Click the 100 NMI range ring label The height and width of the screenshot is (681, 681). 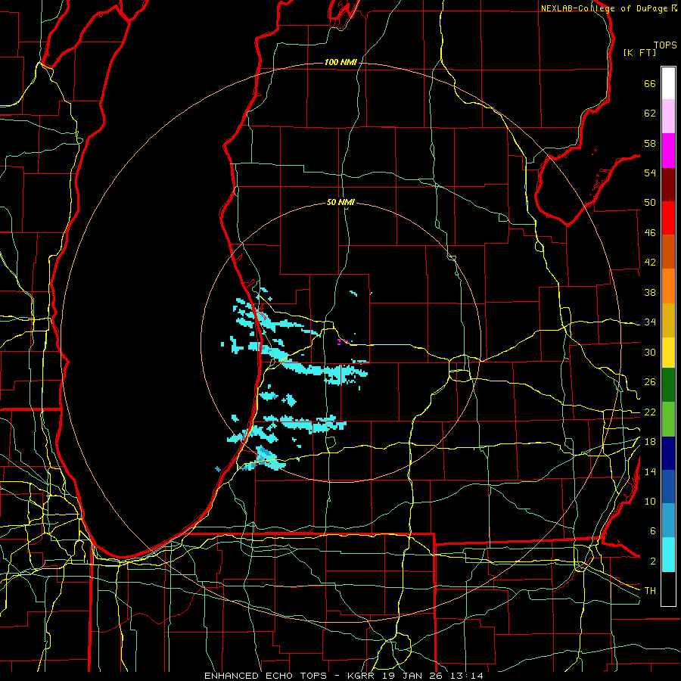point(340,63)
